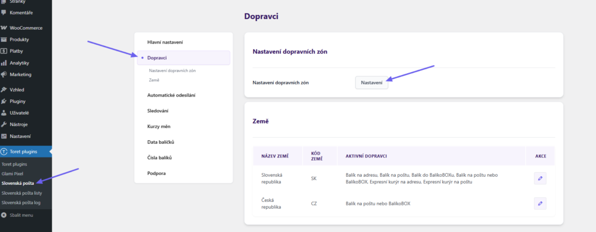Image resolution: width=596 pixels, height=232 pixels.
Task: Jump to Země subsection link
Action: point(154,80)
